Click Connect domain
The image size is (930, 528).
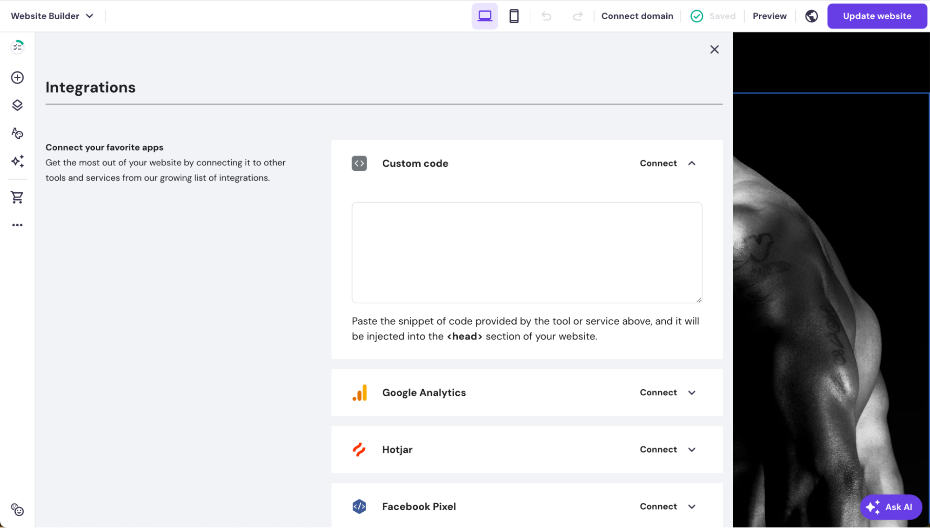point(637,16)
